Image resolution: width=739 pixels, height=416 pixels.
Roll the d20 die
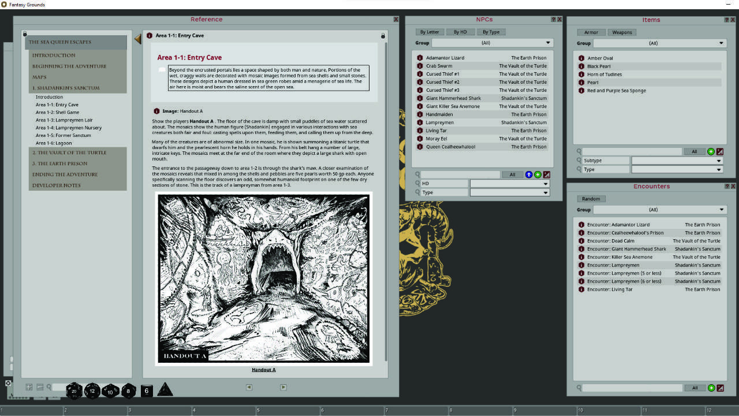pyautogui.click(x=74, y=391)
